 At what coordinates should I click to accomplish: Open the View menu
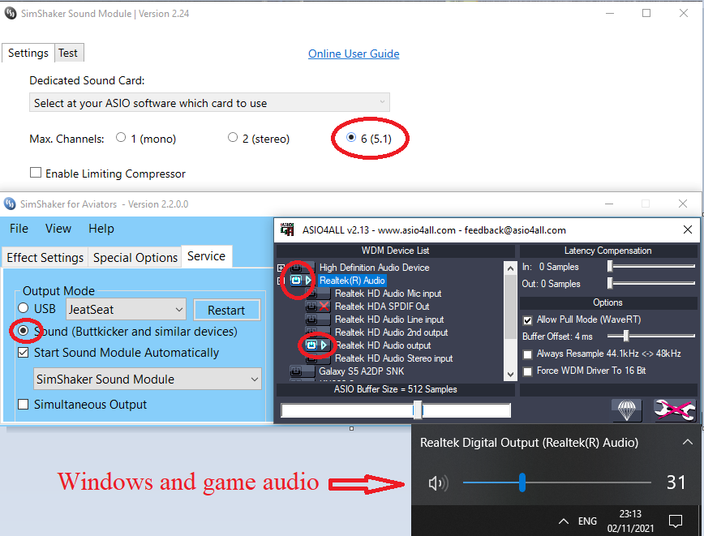58,229
